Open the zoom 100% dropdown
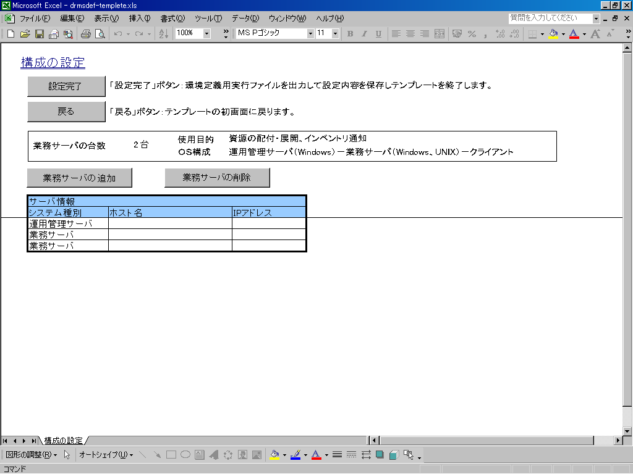This screenshot has width=633, height=474. [206, 33]
